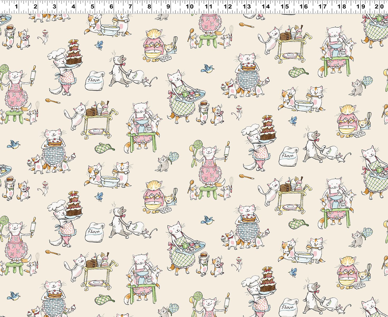Click the number 15 on the ruler
Screen dimensions: 388x317
pyautogui.click(x=285, y=7)
